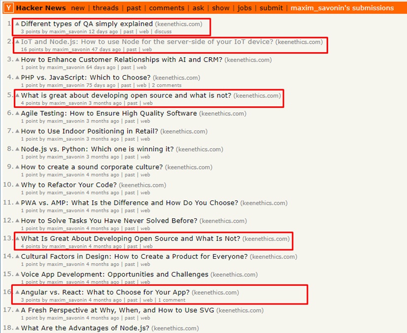
Task: Upvote 'Agile Testing' story with arrow
Action: point(18,113)
